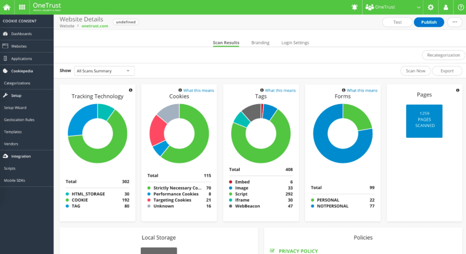Start a scan with Scan Now
Screen dimensions: 466x254
pyautogui.click(x=415, y=71)
